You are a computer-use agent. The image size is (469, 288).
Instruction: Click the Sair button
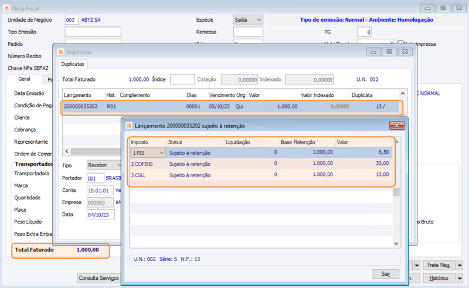tap(386, 274)
